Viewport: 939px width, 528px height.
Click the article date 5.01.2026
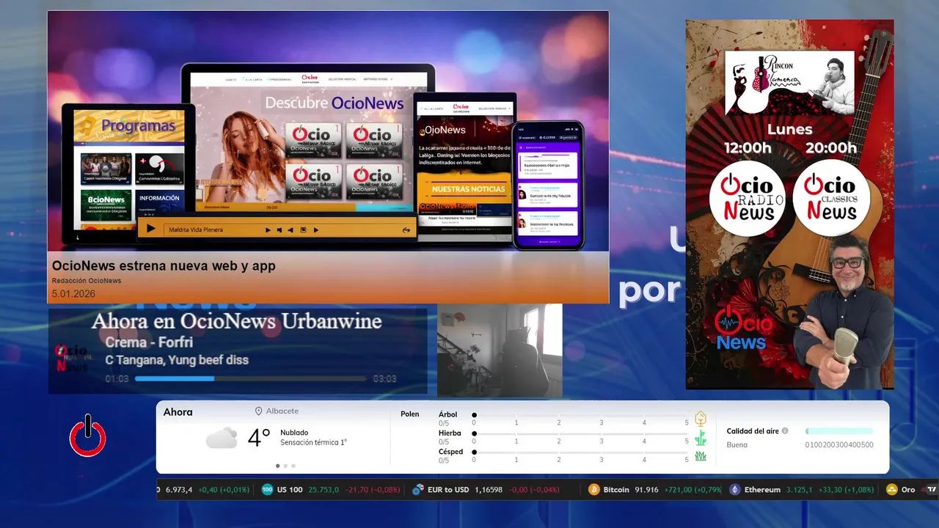pyautogui.click(x=73, y=294)
